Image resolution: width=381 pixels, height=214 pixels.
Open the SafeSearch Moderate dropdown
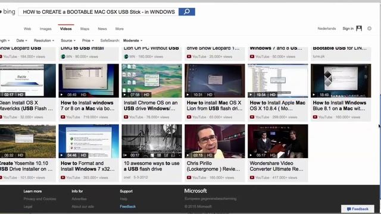coord(133,40)
